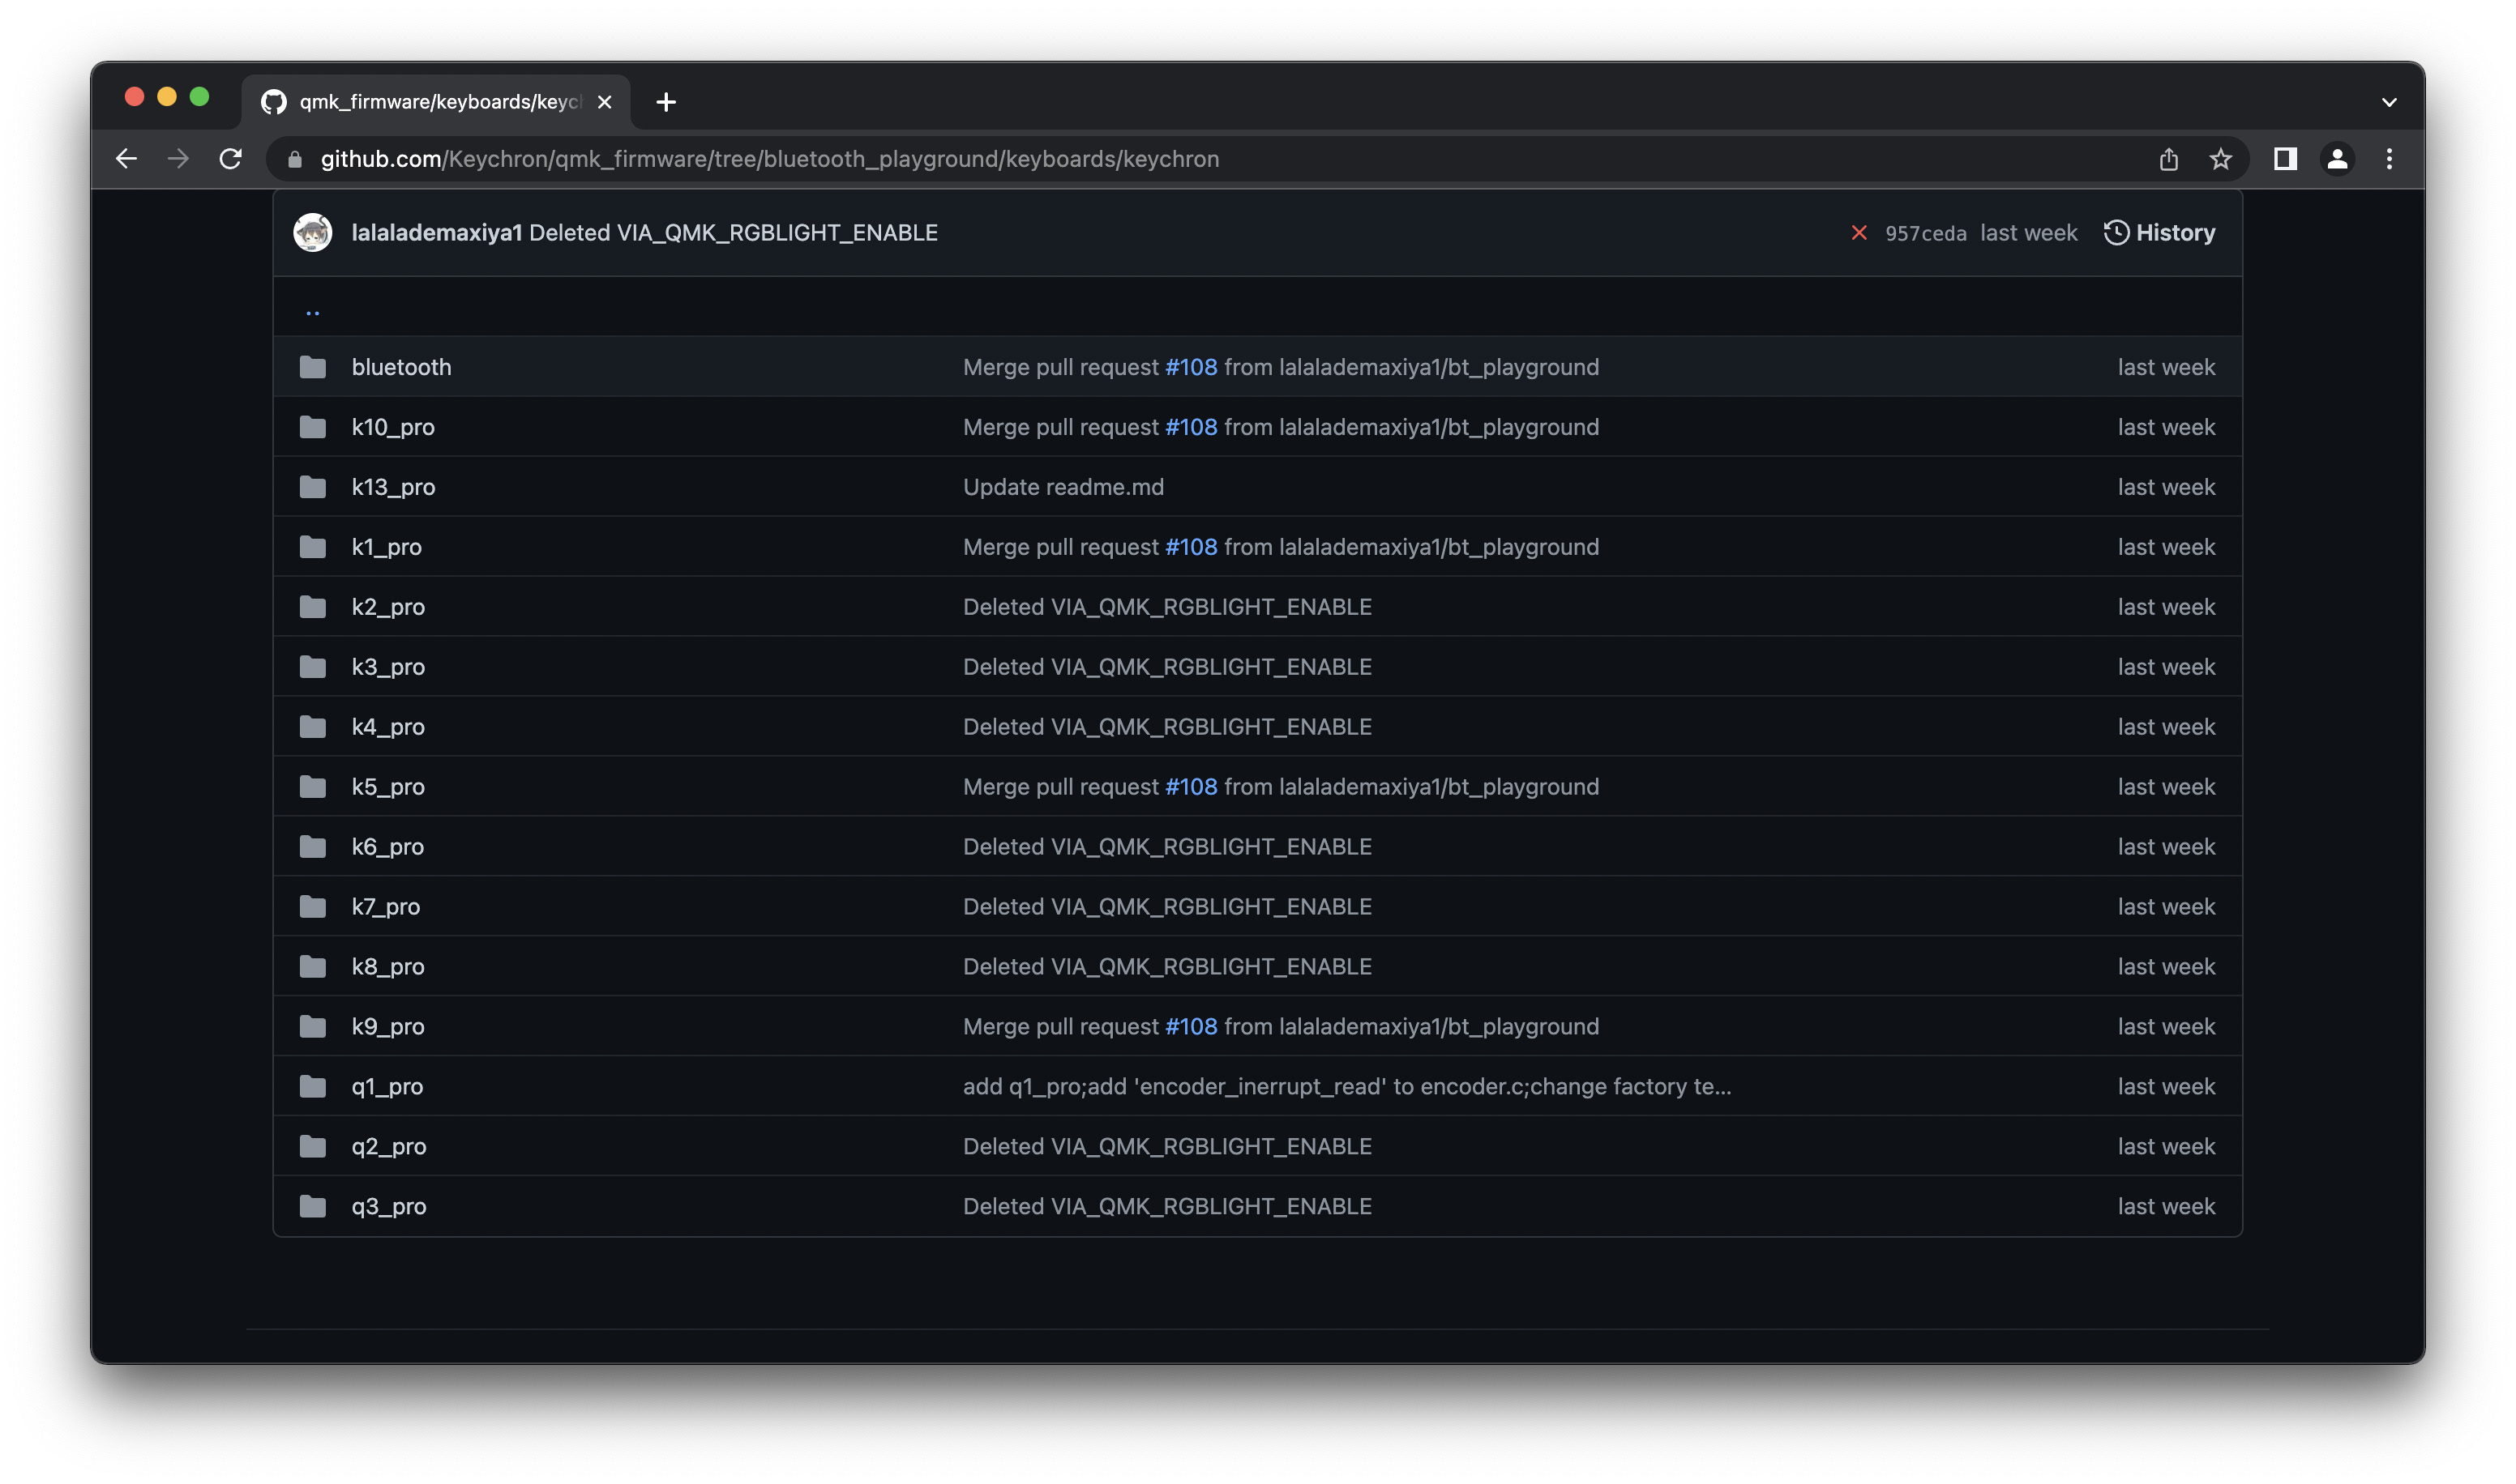Open a new tab with plus button
Screen dimensions: 2516x1484
click(666, 102)
